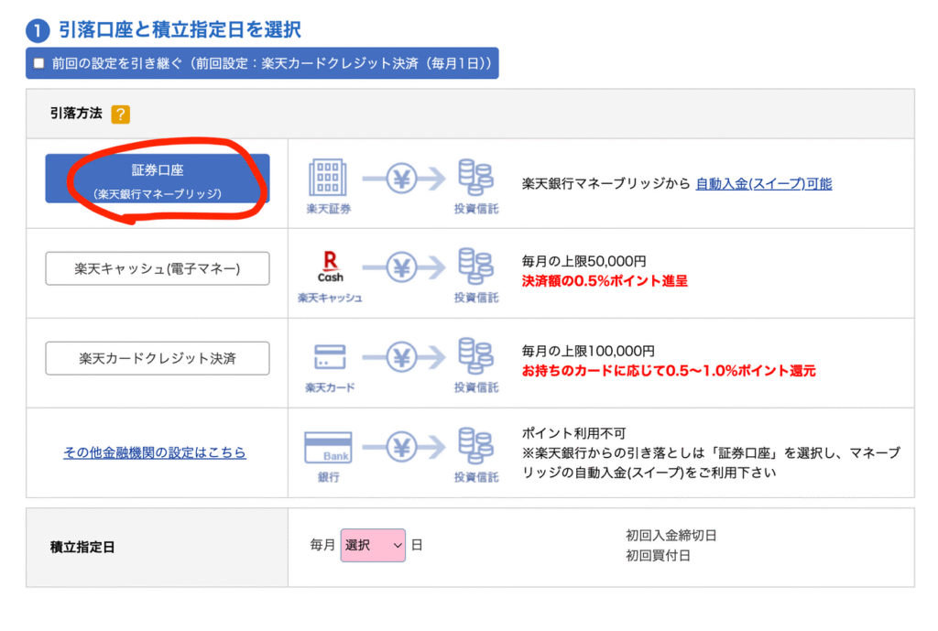Click the 楽天カード credit card icon

coord(330,356)
